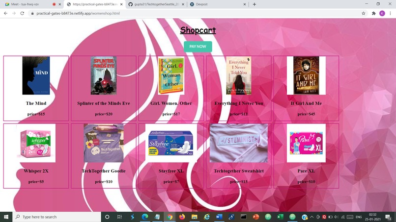
Task: Go forward in browser history
Action: [14, 13]
